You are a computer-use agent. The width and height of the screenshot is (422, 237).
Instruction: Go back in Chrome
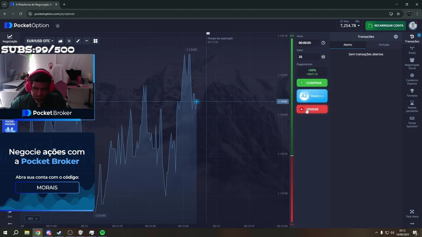coord(5,14)
